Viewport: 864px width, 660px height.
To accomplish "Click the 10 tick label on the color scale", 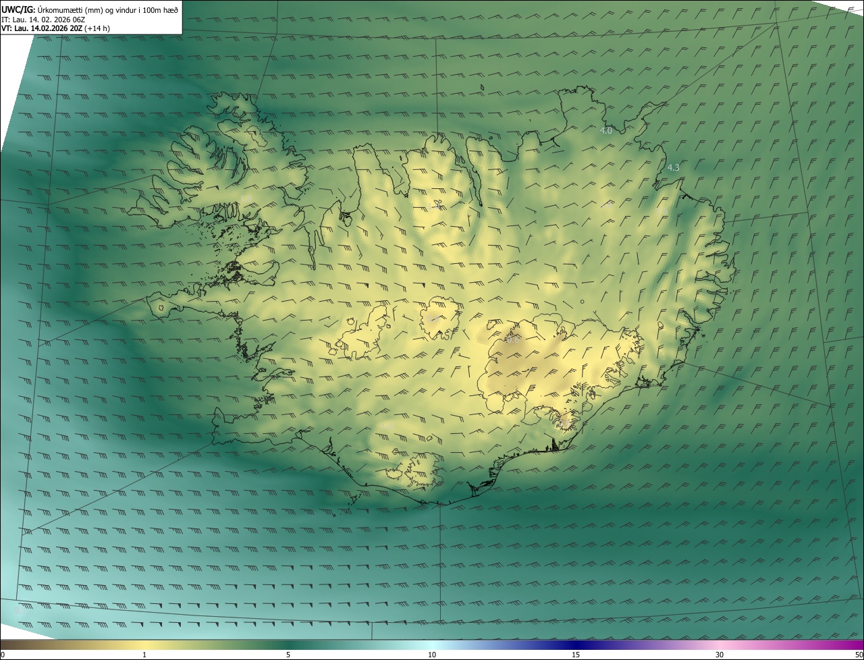I will pos(432,655).
